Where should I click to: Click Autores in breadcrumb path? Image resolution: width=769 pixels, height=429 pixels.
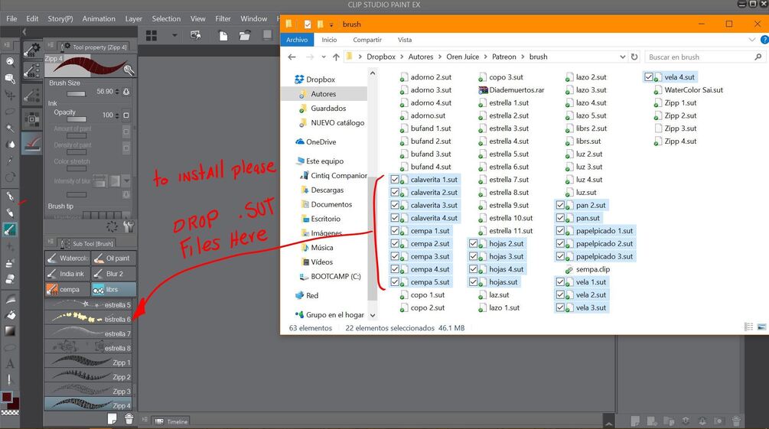(x=421, y=57)
